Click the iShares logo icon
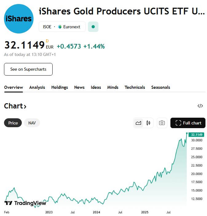207x216 pixels. (x=19, y=19)
